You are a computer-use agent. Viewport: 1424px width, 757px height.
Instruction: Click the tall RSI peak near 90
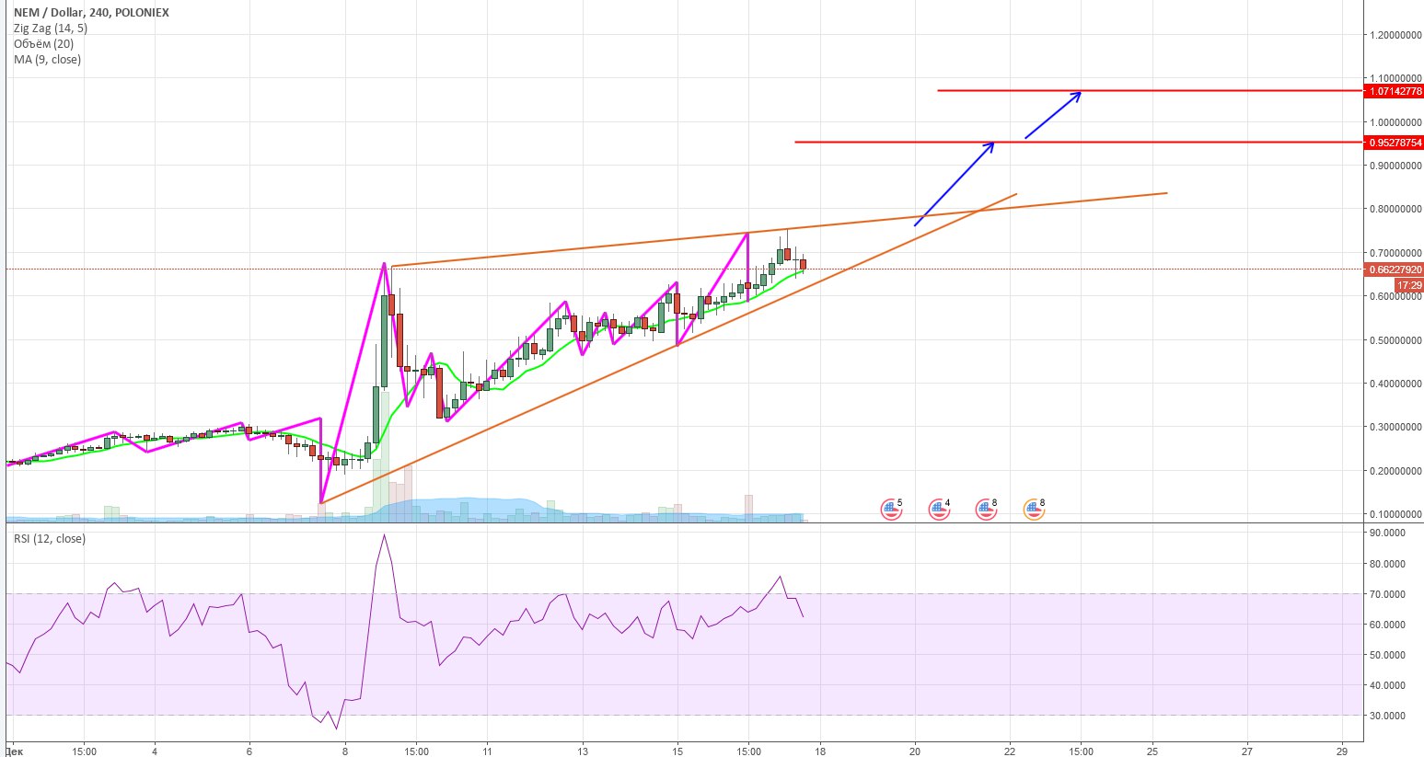point(384,535)
